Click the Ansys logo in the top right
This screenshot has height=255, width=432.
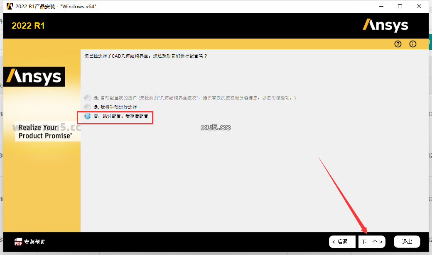(x=385, y=25)
